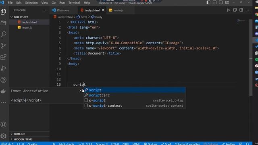
Task: Change encoding UTF-8 in status bar
Action: coord(115,144)
